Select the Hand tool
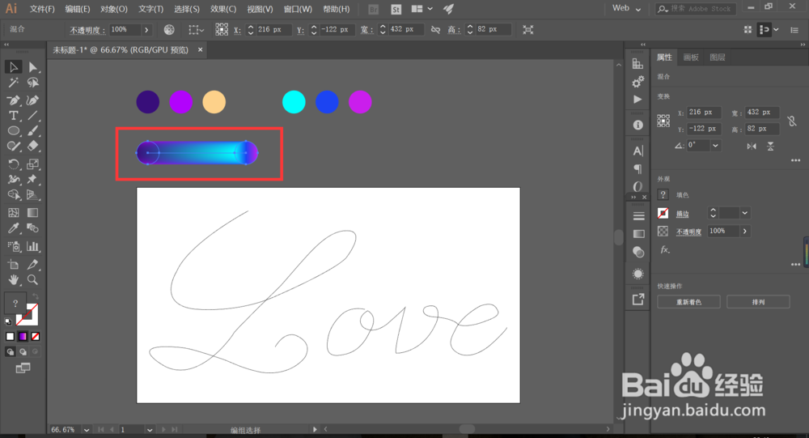The height and width of the screenshot is (438, 809). tap(14, 280)
